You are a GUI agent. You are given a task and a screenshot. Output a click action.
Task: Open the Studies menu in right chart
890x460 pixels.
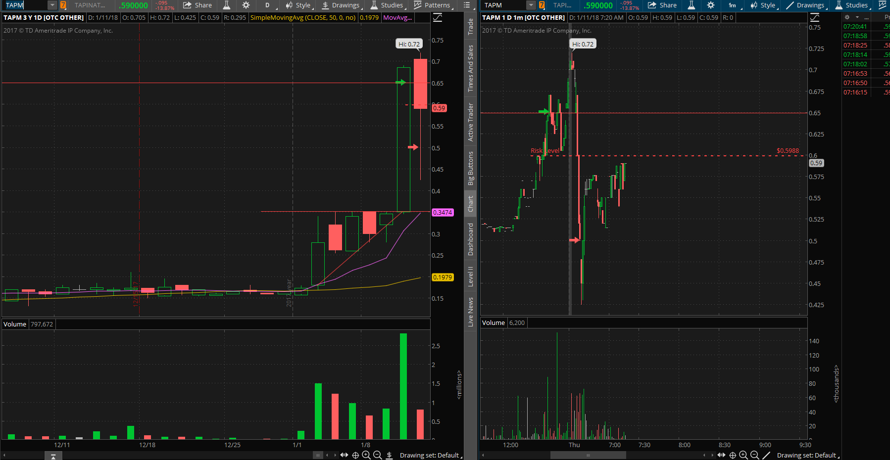pos(852,5)
